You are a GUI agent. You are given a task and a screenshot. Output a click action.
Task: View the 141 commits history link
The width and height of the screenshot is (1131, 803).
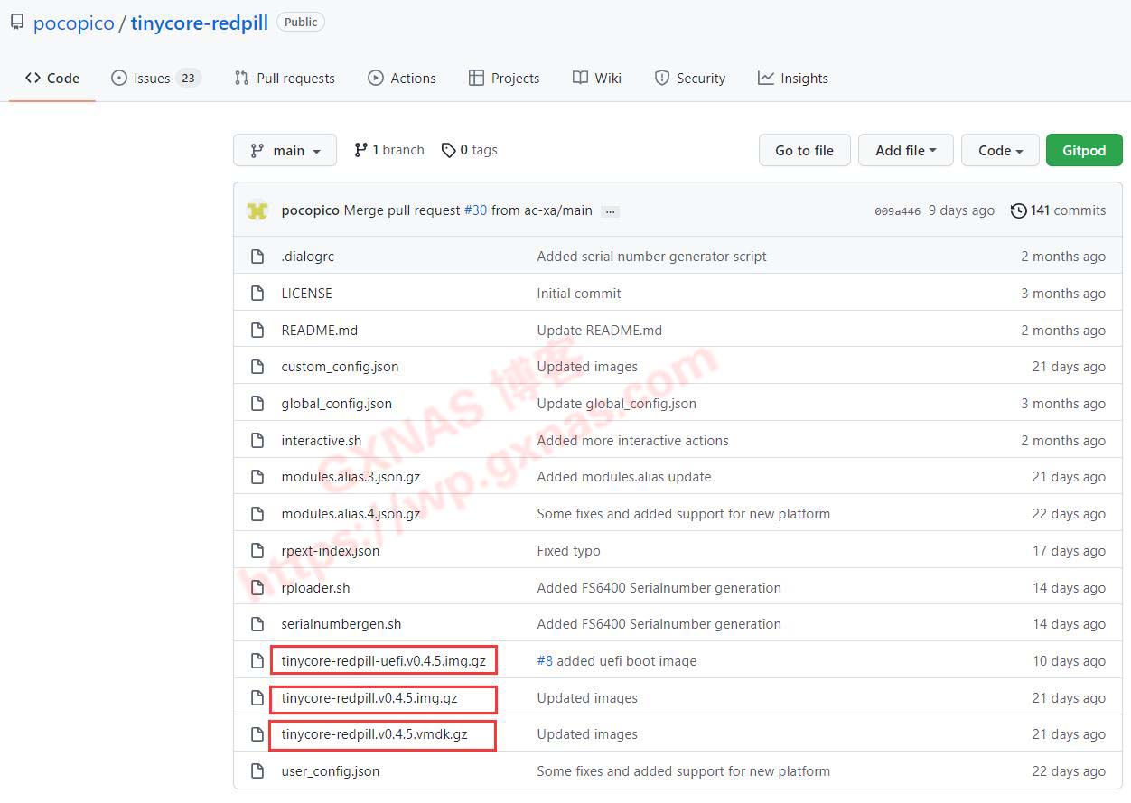(1067, 210)
